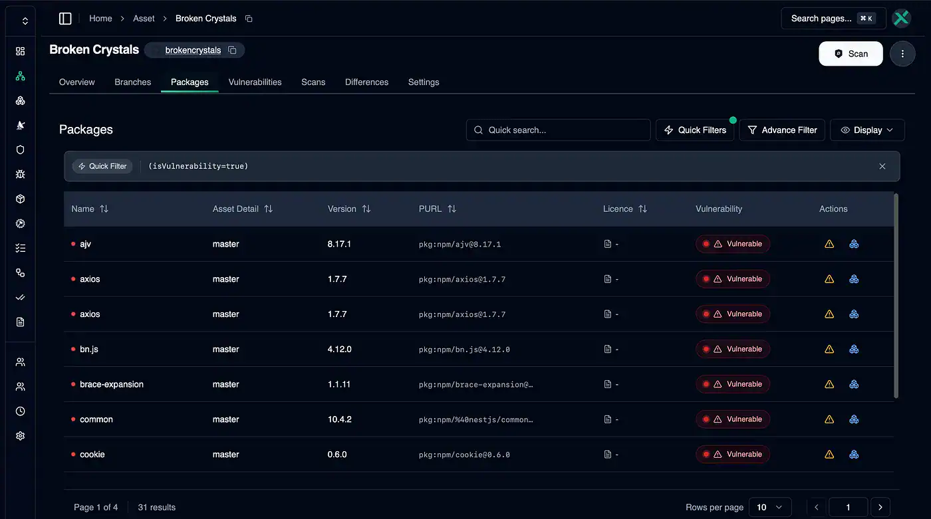Open the clock history sidebar icon
The width and height of the screenshot is (931, 519).
(20, 411)
